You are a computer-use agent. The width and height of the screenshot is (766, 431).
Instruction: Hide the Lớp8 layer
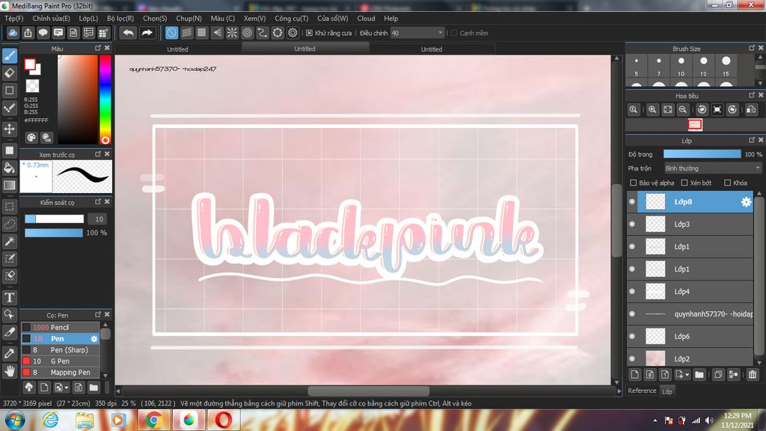632,201
